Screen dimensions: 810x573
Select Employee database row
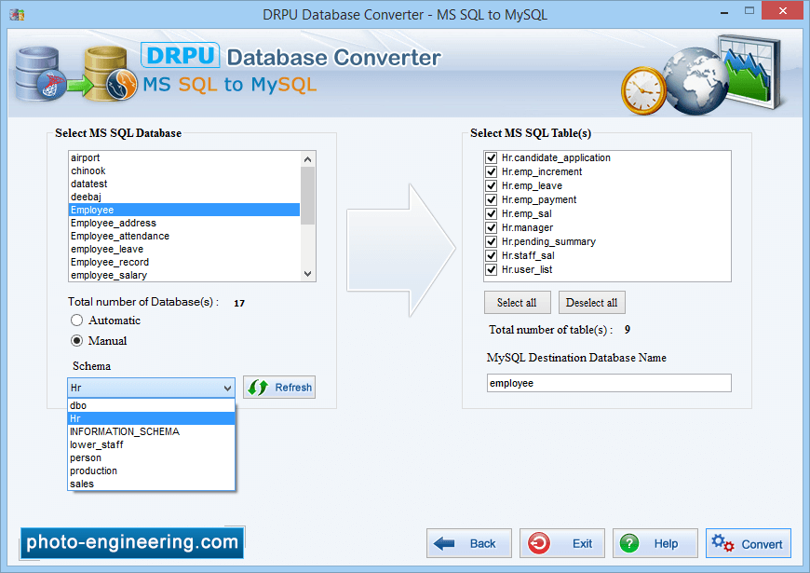[x=184, y=210]
